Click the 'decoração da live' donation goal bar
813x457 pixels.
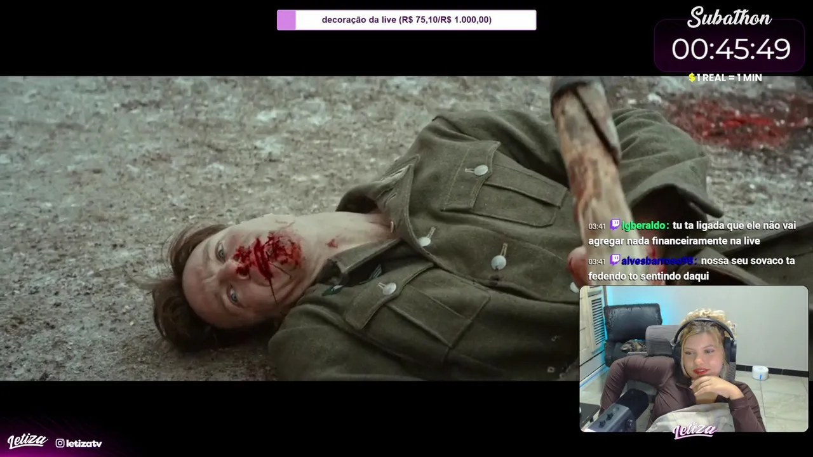pos(406,20)
